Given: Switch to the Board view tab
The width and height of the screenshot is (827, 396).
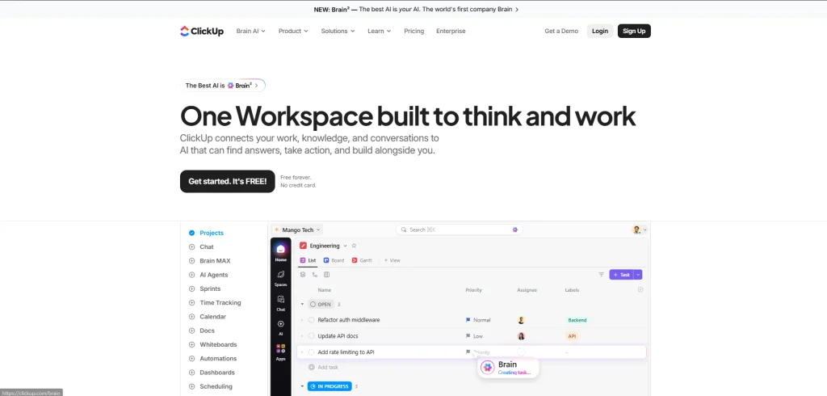Looking at the screenshot, I should pyautogui.click(x=334, y=260).
